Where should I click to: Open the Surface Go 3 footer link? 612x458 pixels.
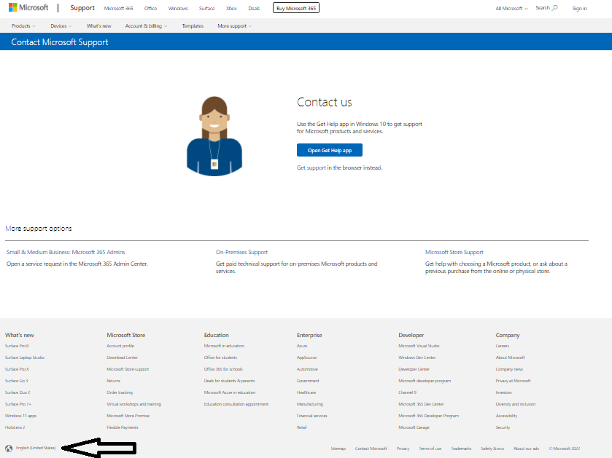point(16,381)
